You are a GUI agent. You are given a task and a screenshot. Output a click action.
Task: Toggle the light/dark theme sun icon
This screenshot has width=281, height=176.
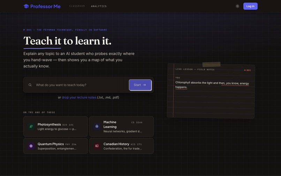pos(237,6)
